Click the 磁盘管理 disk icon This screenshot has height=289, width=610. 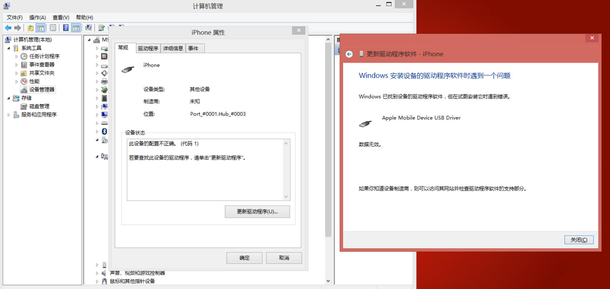24,106
